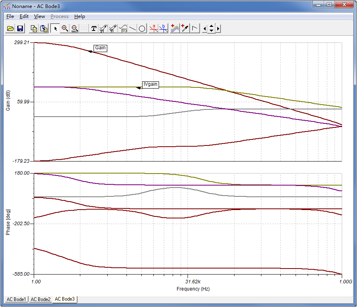The height and width of the screenshot is (307, 357).
Task: Move right with the right arrow button
Action: tap(218, 28)
